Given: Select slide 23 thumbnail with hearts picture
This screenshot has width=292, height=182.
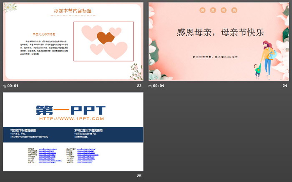Looking at the screenshot, I should 73,42.
